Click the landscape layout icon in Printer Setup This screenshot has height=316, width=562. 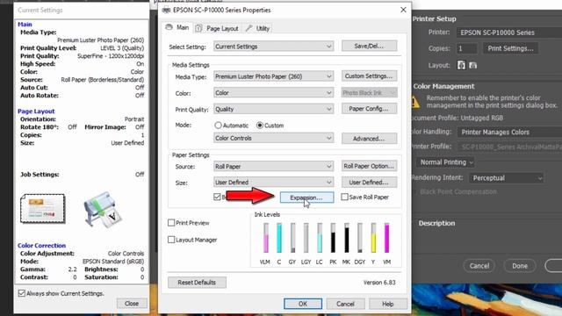point(473,65)
